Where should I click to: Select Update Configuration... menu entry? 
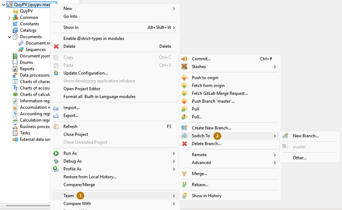click(x=85, y=73)
